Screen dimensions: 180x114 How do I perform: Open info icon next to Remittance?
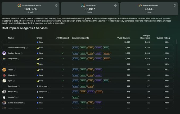[19, 86]
